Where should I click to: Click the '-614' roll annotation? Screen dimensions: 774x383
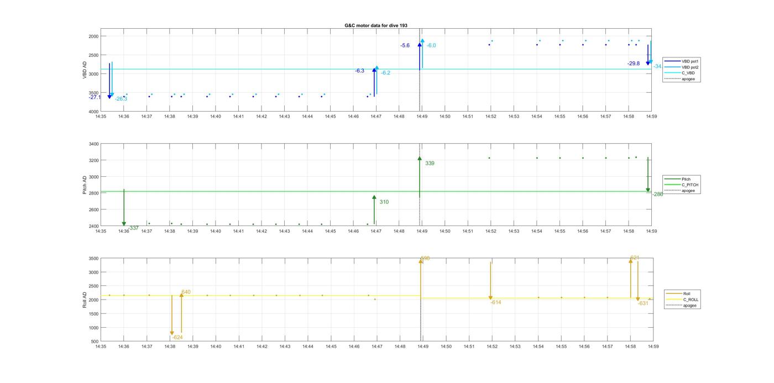(x=496, y=302)
